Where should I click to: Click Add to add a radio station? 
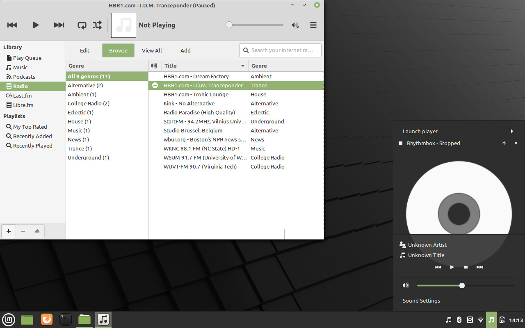tap(185, 50)
